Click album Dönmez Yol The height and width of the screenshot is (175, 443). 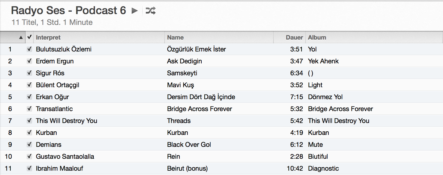pyautogui.click(x=325, y=97)
